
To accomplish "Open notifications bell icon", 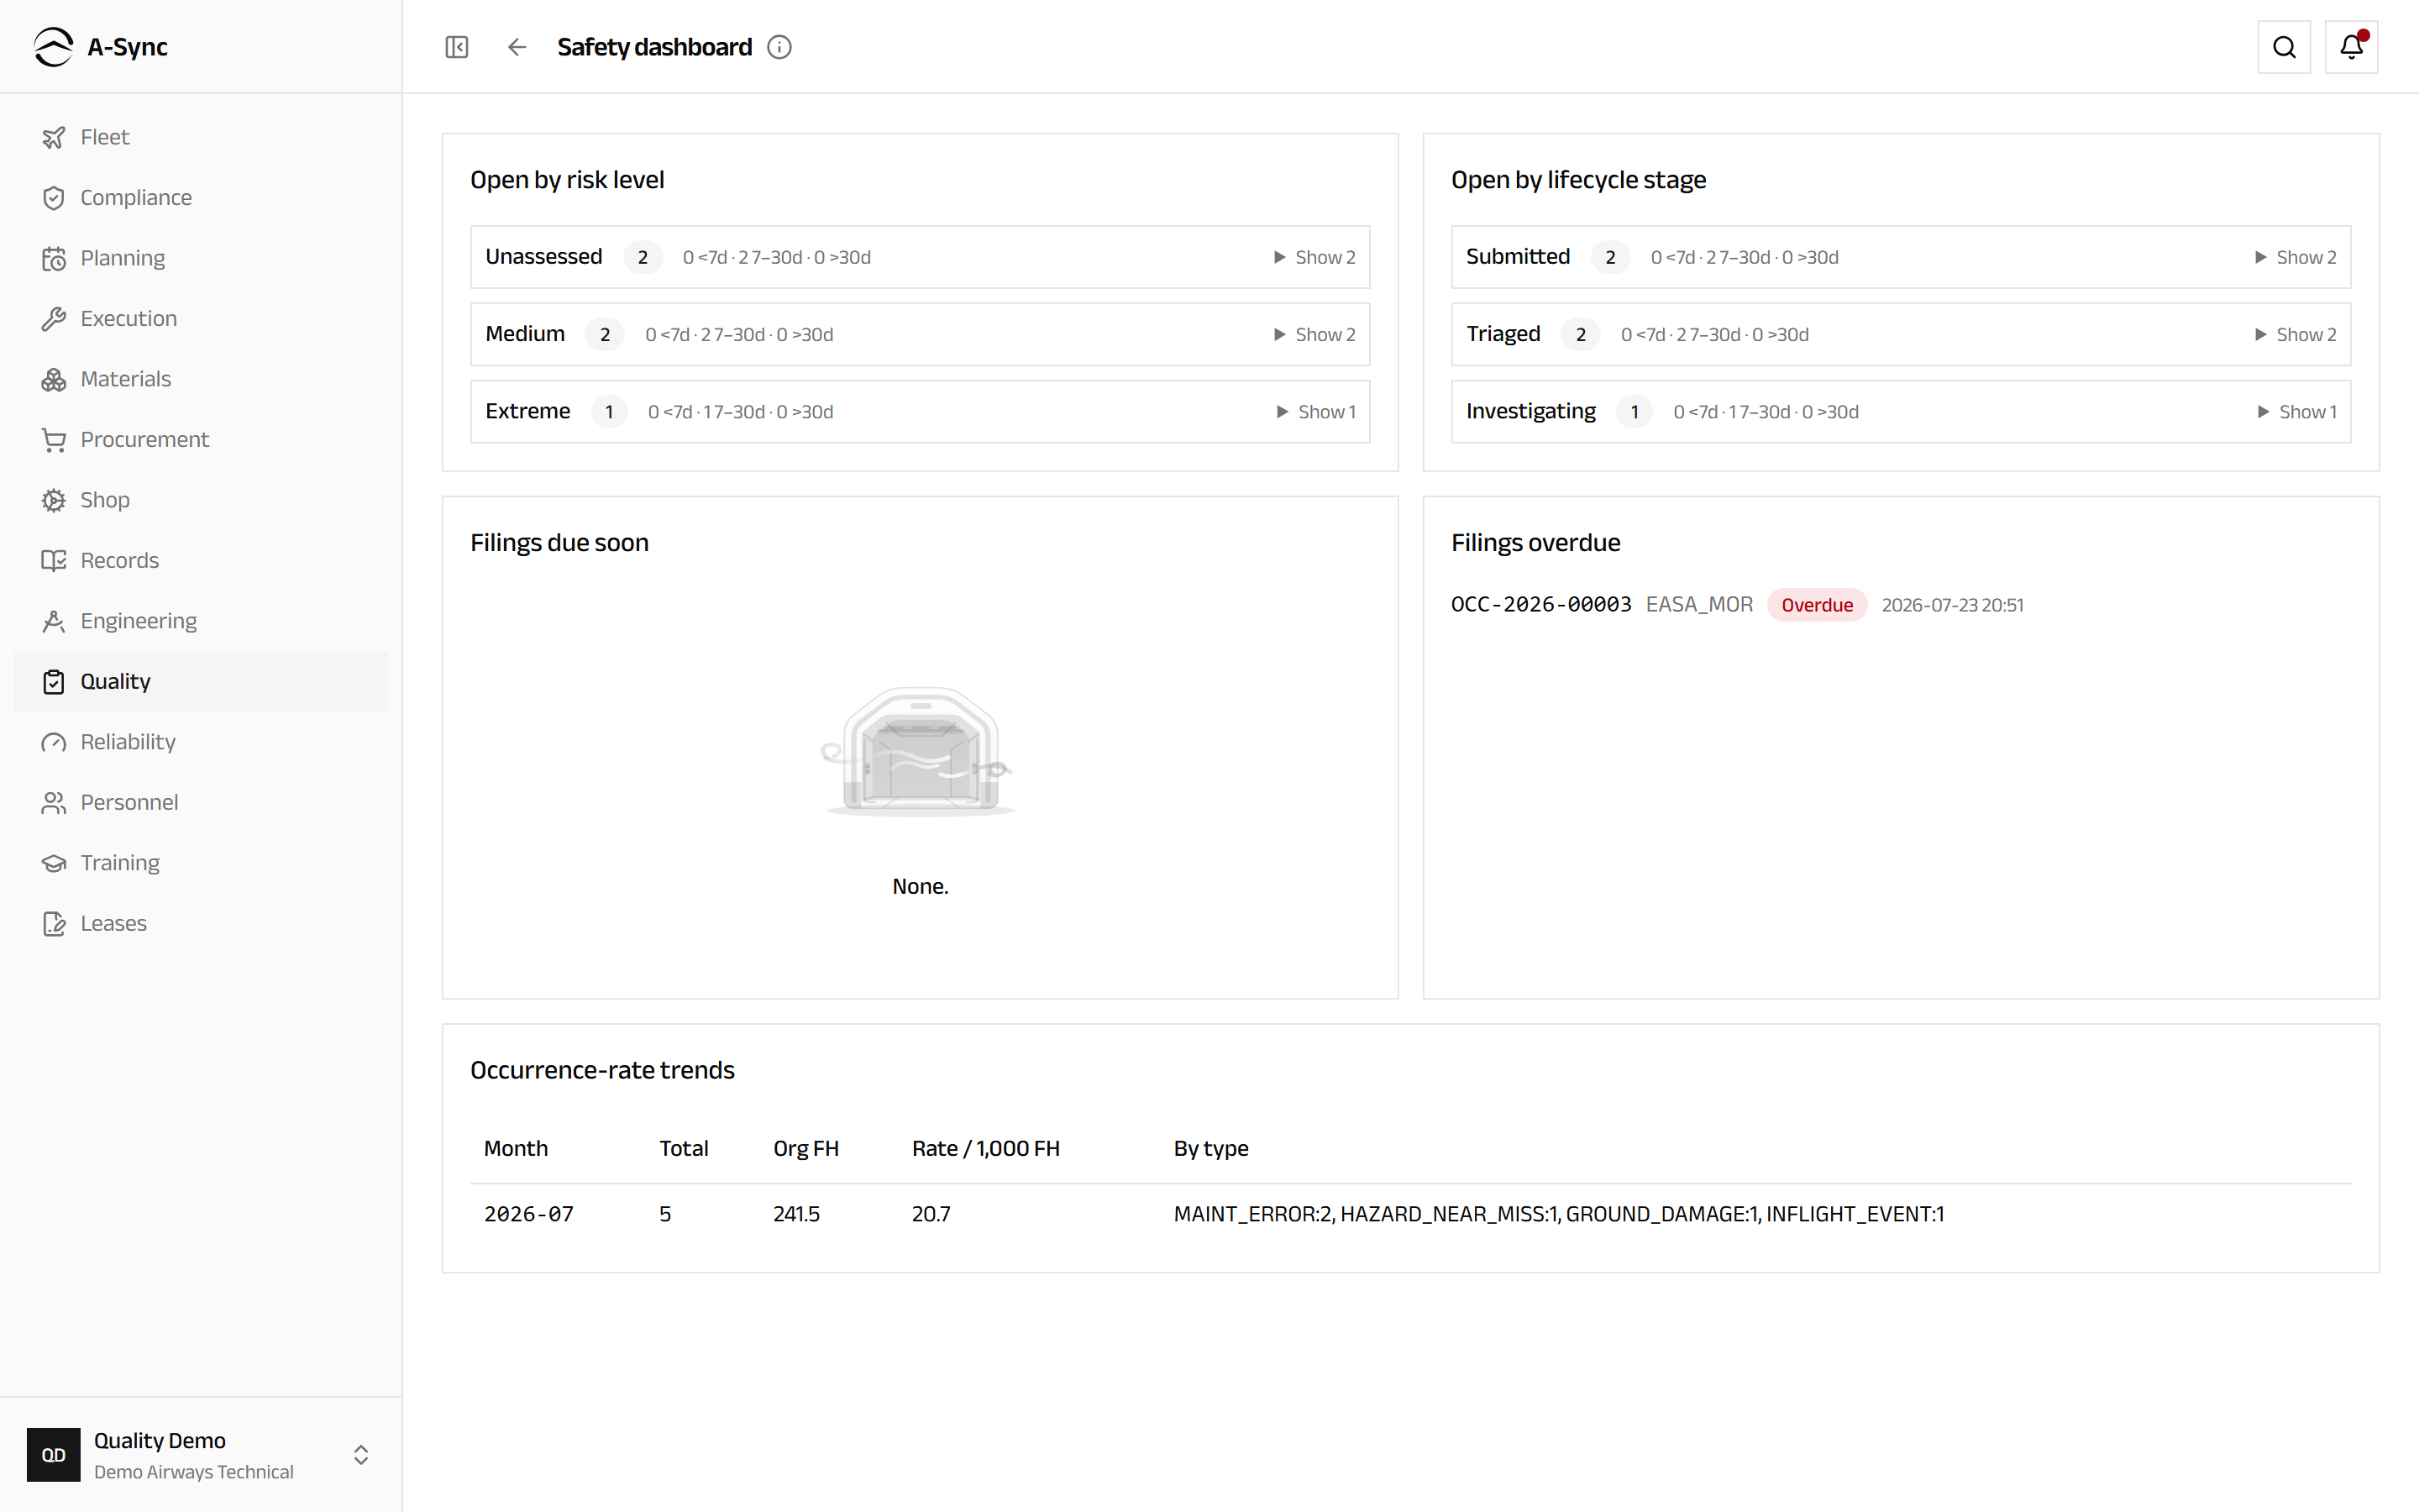I will coord(2351,47).
